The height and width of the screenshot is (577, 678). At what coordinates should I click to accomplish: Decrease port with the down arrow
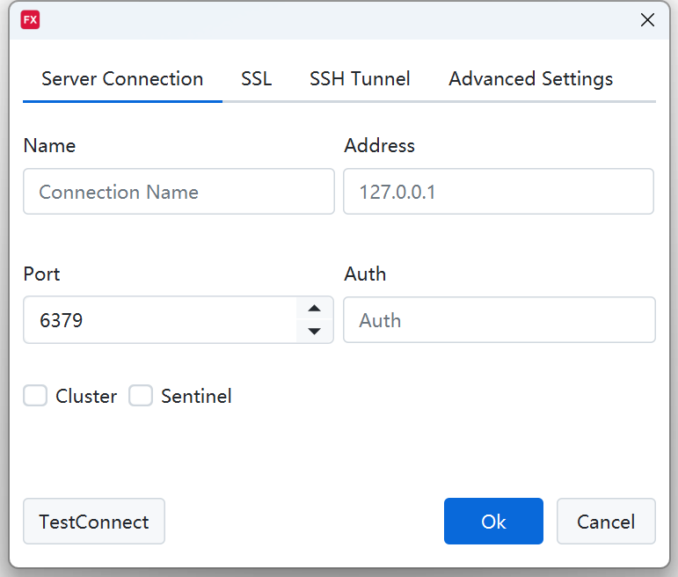315,332
